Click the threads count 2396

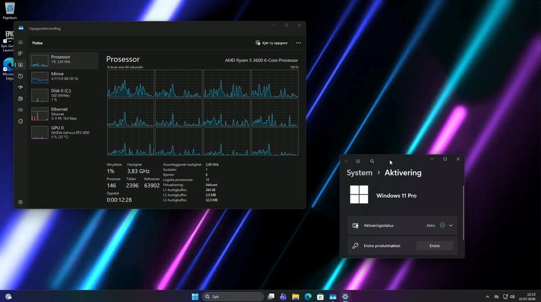click(x=132, y=186)
